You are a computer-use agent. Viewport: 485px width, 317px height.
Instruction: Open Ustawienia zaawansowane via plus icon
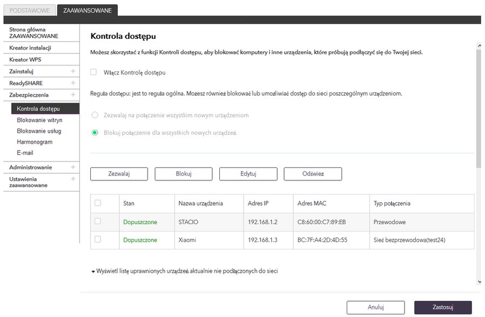coord(73,179)
